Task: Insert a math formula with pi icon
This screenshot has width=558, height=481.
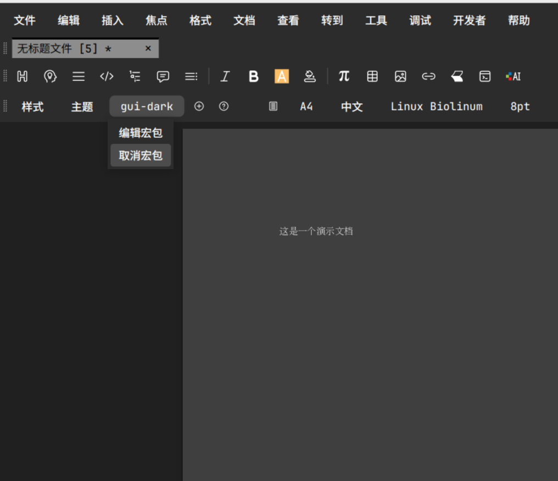Action: [344, 76]
